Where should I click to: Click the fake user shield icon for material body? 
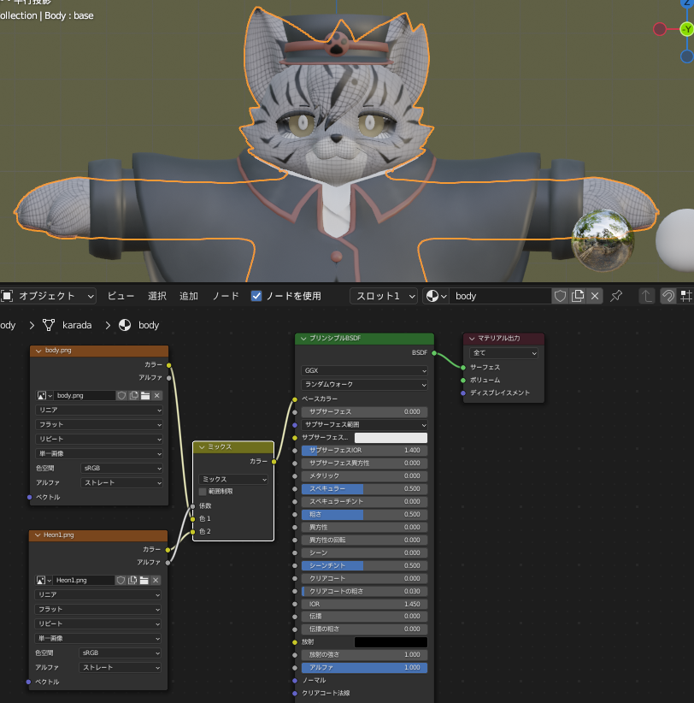coord(560,296)
